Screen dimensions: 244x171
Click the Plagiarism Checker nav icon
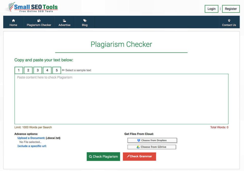(x=39, y=21)
